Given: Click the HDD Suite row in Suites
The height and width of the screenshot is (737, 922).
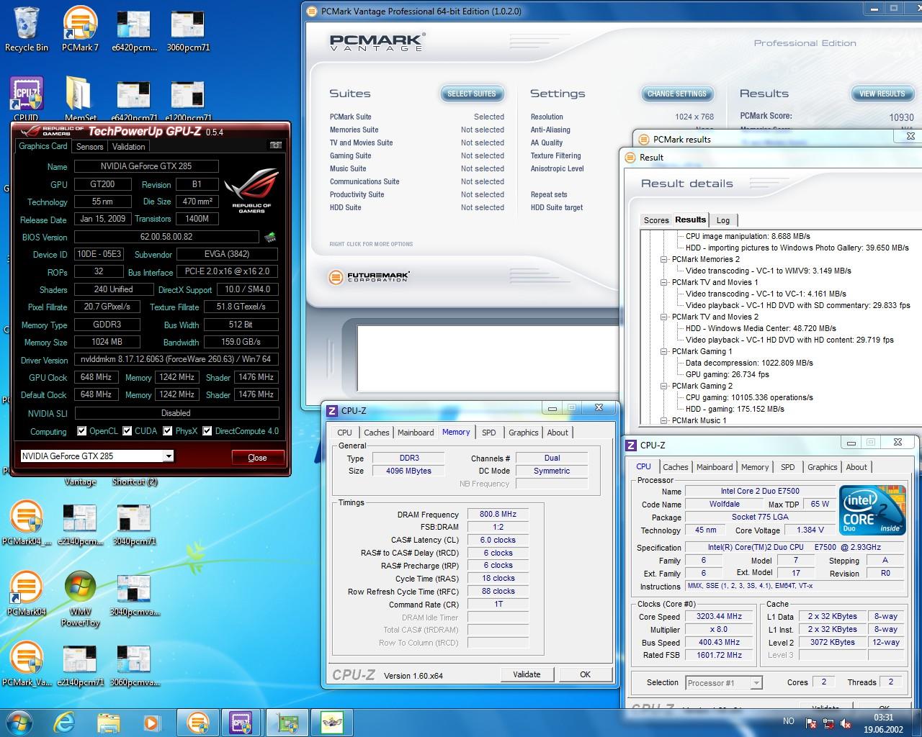Looking at the screenshot, I should (417, 207).
